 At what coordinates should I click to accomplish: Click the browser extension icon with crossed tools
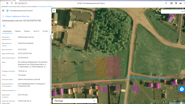[x=171, y=3]
